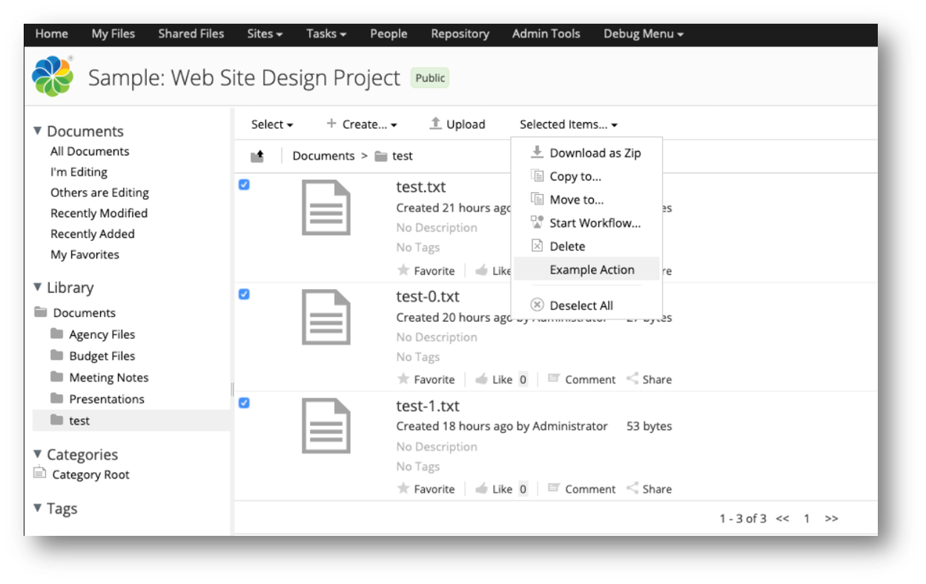Click the up-folder navigation icon
Viewport: 926px width, 584px height.
coord(257,156)
